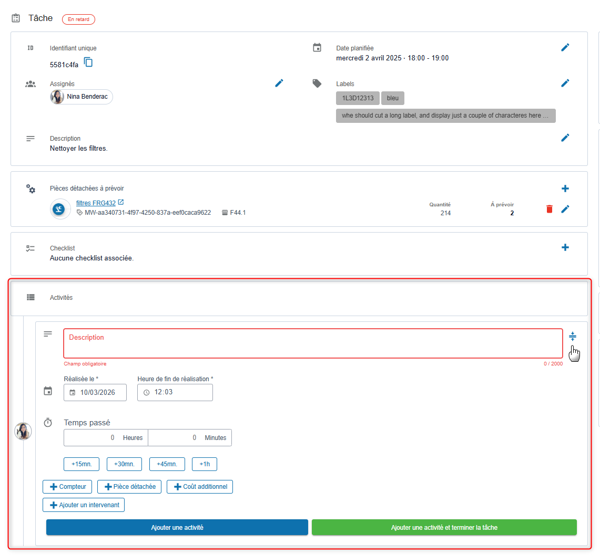
Task: Open the end time picker field
Action: 175,393
